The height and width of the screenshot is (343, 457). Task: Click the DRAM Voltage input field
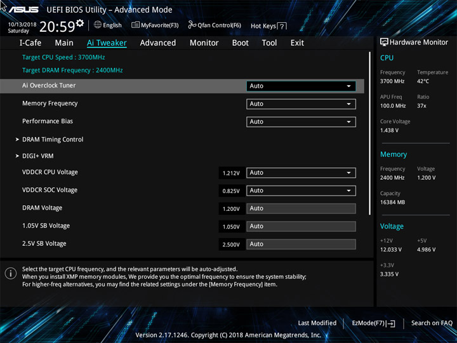301,208
